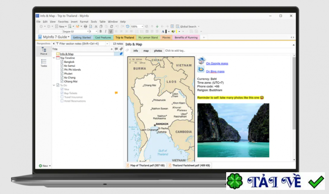Add a new section tab with plus

[x=204, y=37]
